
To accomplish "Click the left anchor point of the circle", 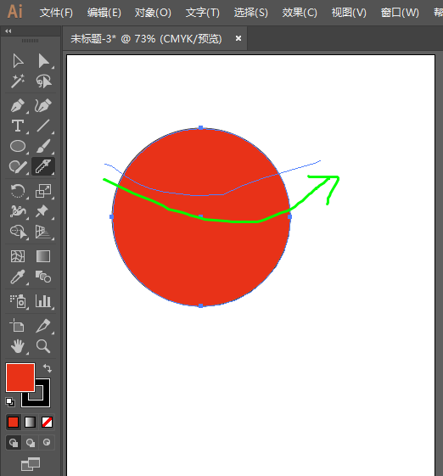I will [x=111, y=216].
